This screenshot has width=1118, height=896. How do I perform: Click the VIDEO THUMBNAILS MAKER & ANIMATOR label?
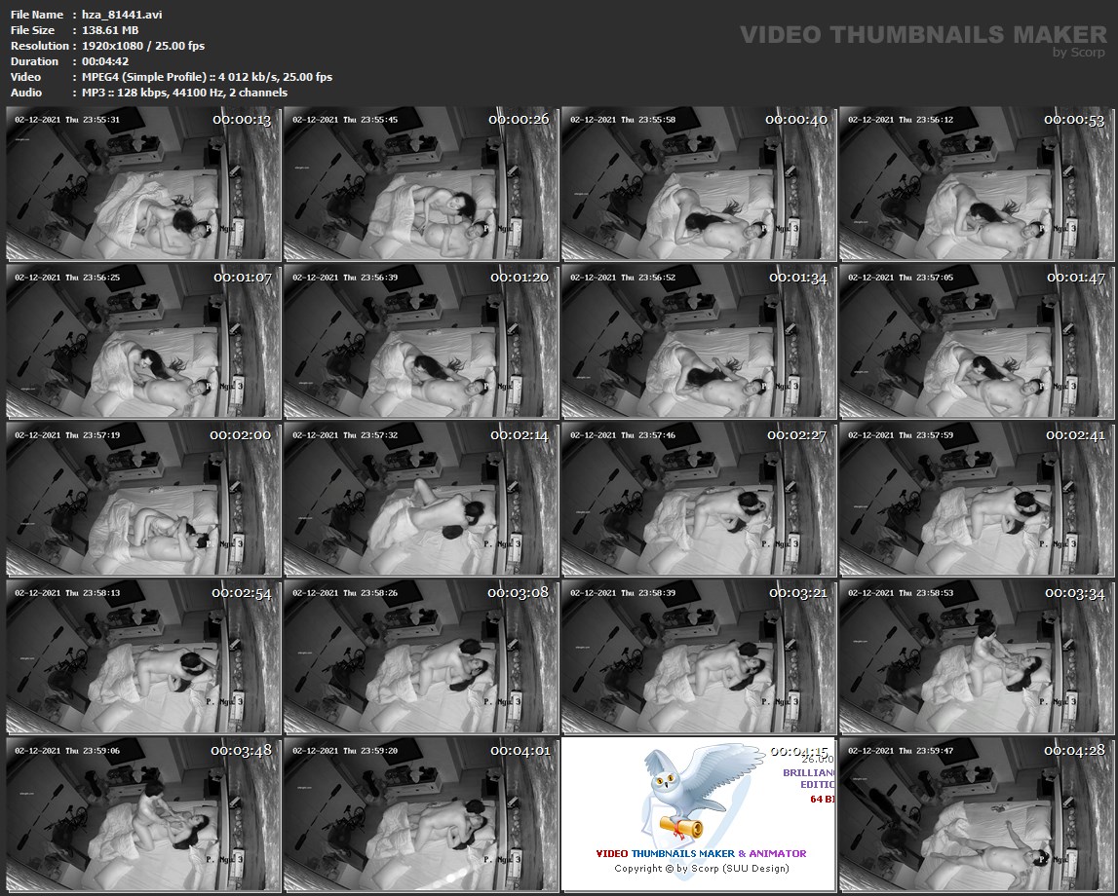click(x=701, y=853)
